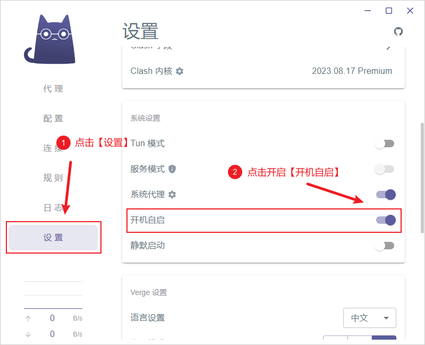Click the upload speed arrow icon
The image size is (425, 345).
(28, 318)
